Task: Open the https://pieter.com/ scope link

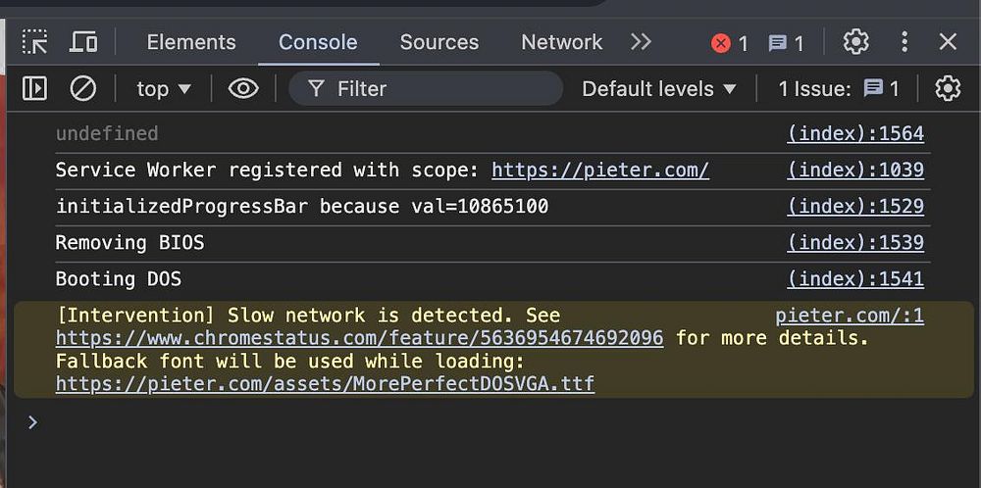Action: click(599, 170)
